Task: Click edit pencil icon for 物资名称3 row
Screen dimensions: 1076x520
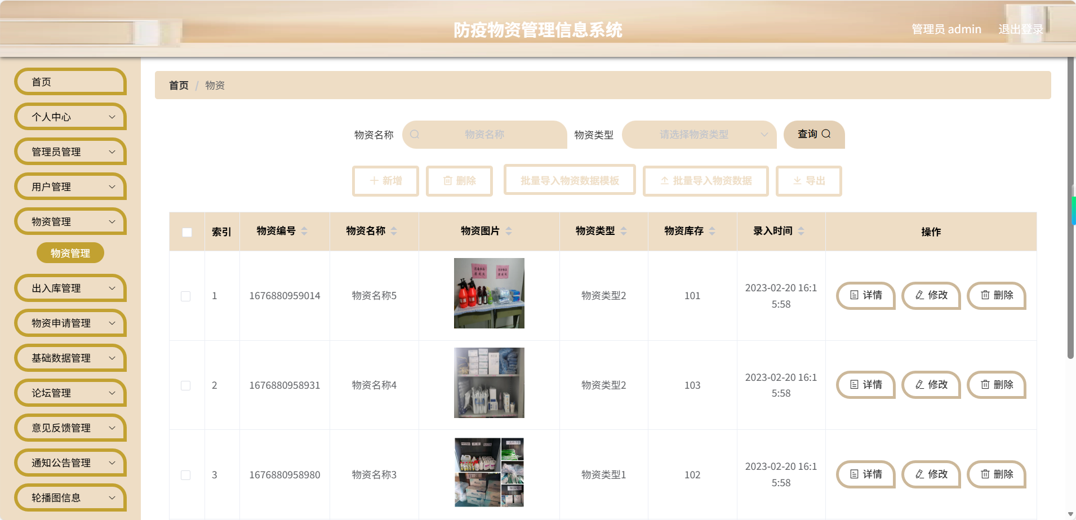Action: [x=919, y=474]
